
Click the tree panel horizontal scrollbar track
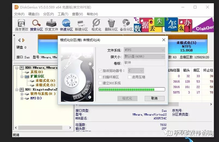click(43, 128)
